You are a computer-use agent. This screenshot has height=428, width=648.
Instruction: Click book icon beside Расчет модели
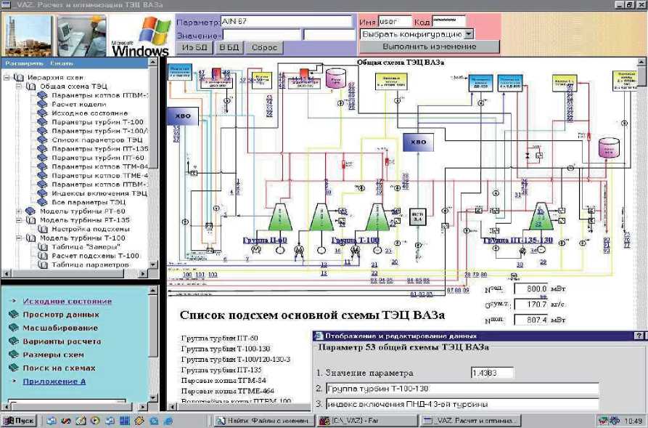(42, 104)
